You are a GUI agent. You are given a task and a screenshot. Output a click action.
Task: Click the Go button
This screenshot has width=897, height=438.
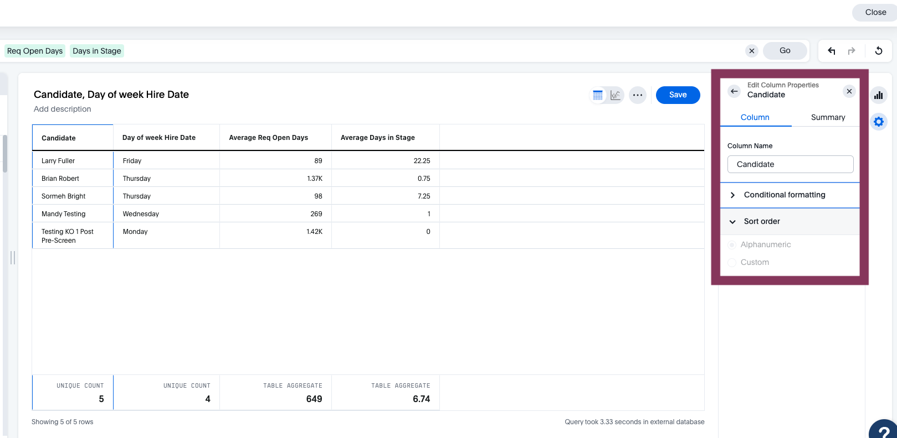point(785,51)
